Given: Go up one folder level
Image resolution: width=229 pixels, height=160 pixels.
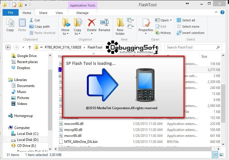Looking at the screenshot, I should [x=30, y=47].
